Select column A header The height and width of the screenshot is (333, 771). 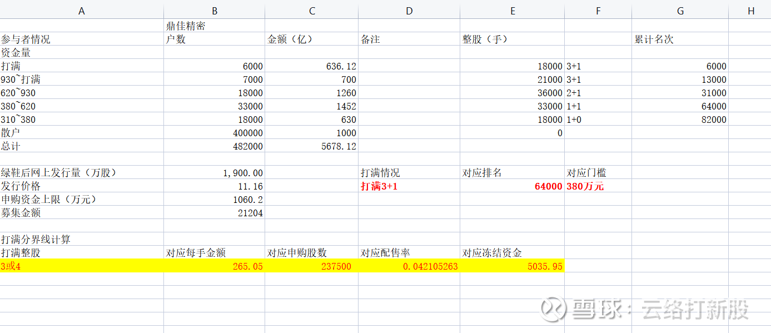(82, 11)
